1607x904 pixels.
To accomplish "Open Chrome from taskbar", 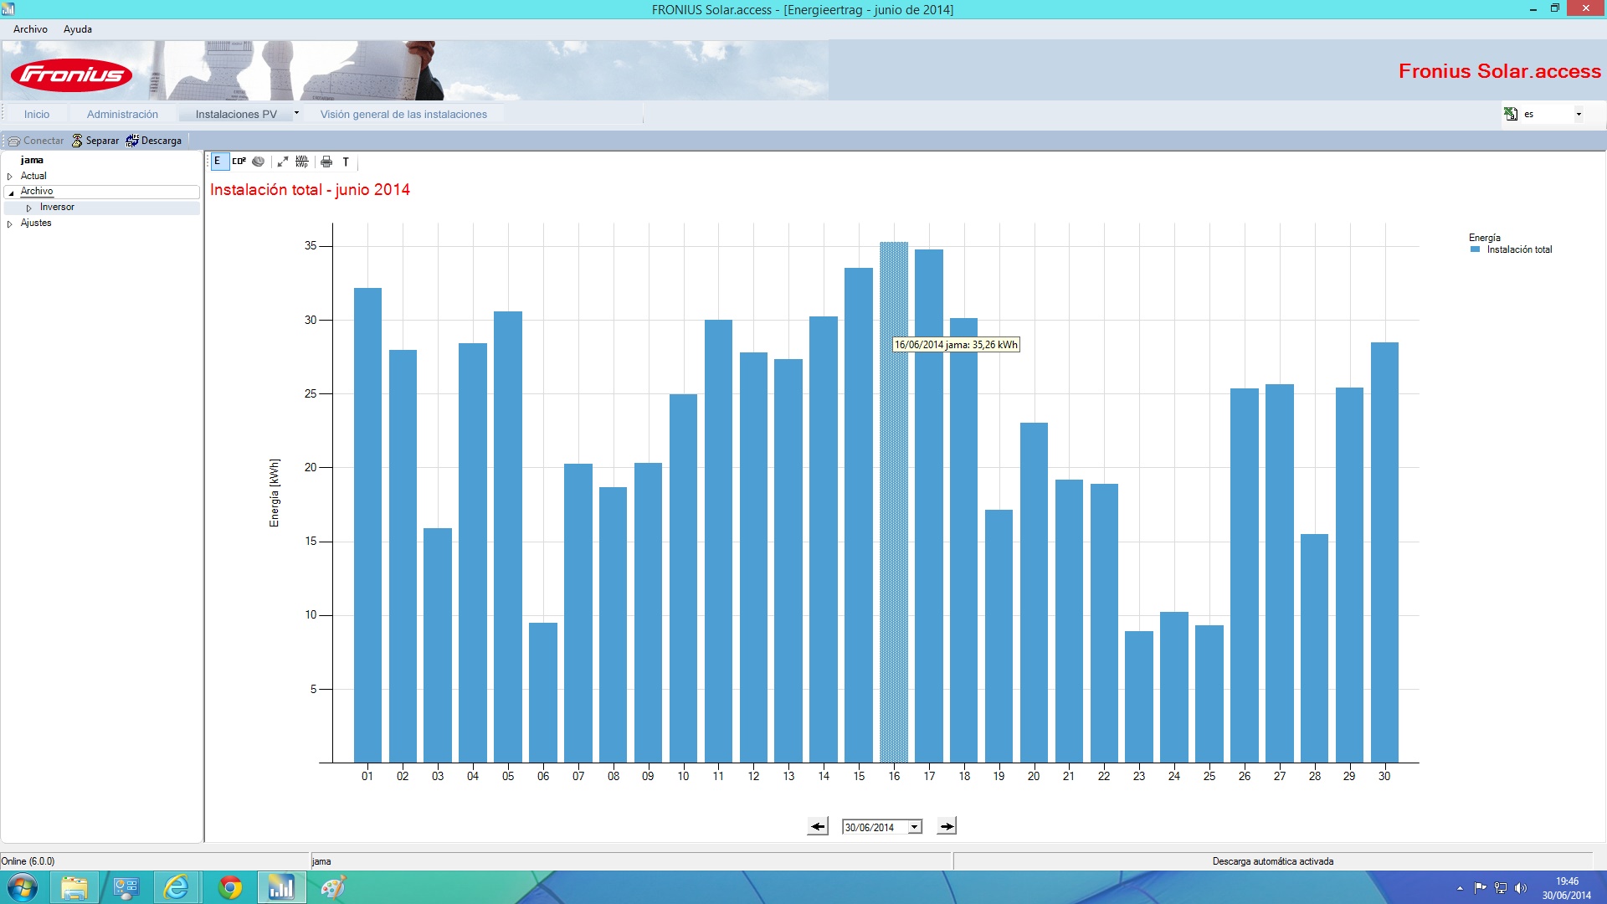I will coord(229,887).
